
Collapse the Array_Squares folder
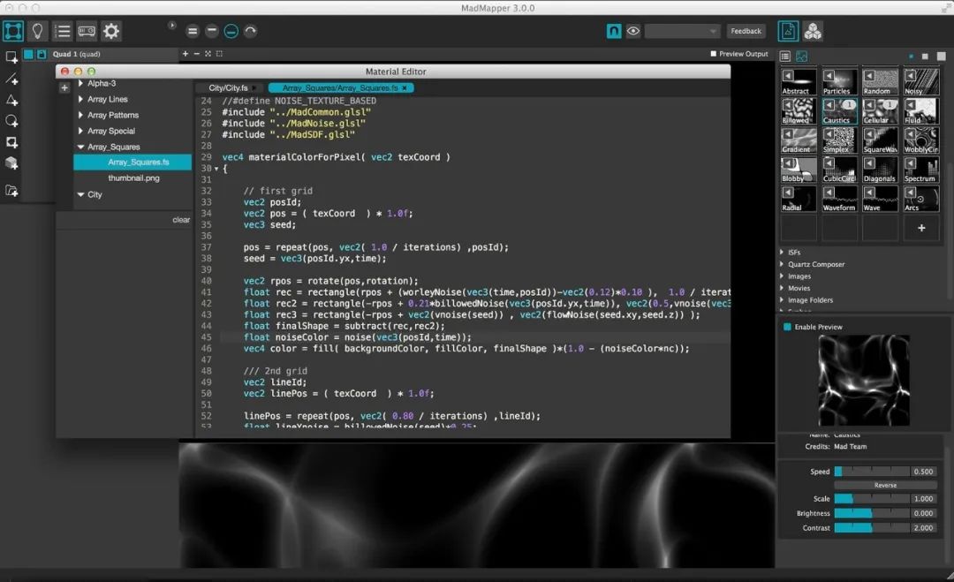pyautogui.click(x=80, y=147)
